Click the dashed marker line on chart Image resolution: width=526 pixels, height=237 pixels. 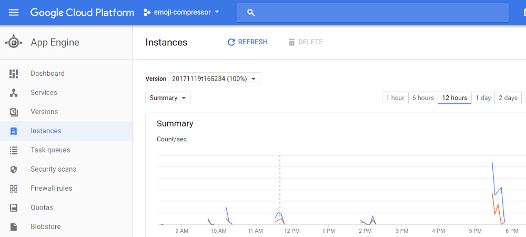(x=280, y=190)
